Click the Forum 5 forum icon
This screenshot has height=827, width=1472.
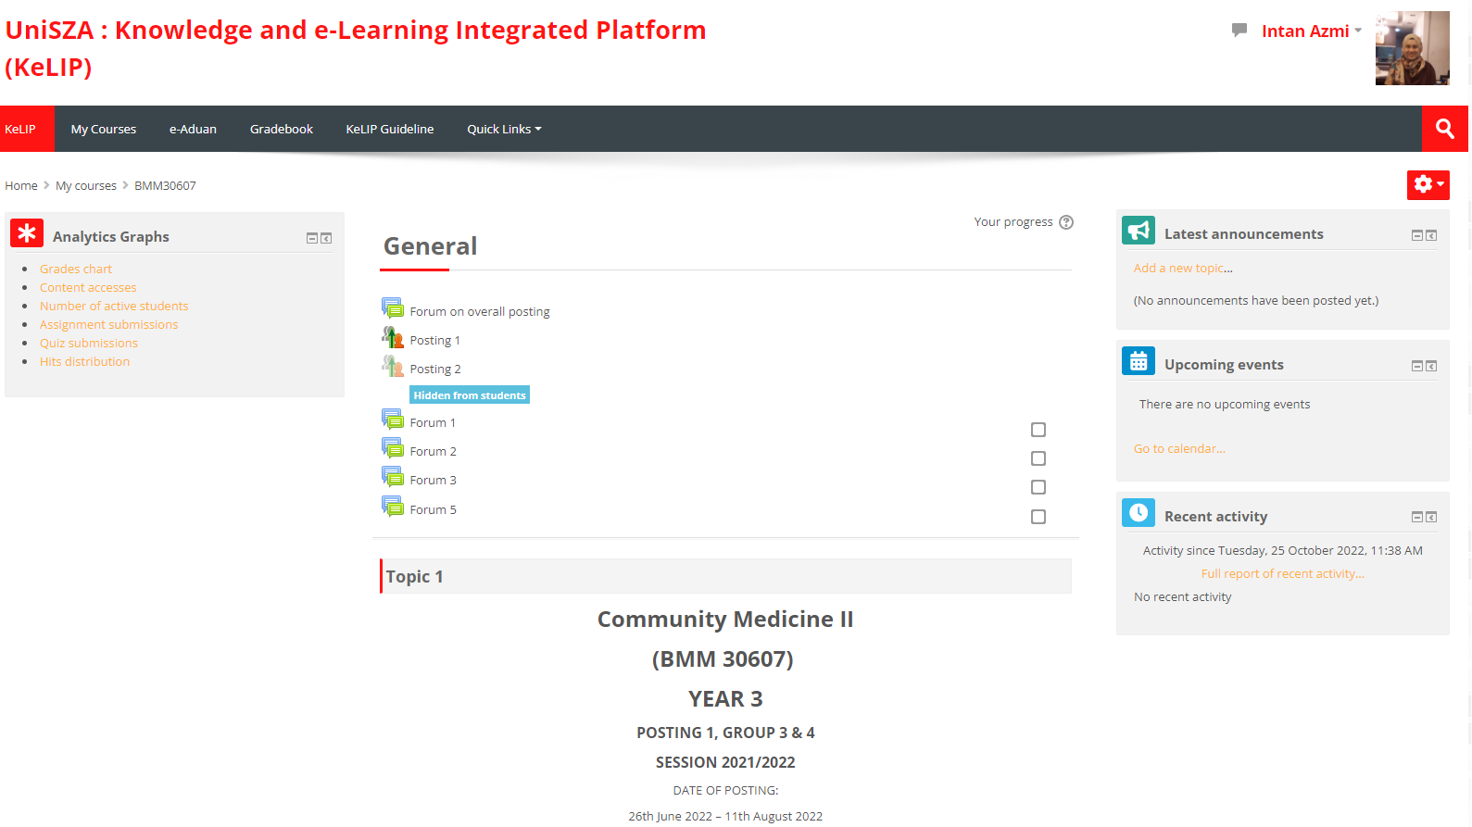393,506
